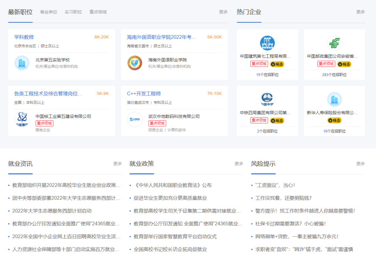This screenshot has width=376, height=258.
Task: Open news 团中央等部委部署2022年大学生志愿服务西部计
Action: click(66, 198)
